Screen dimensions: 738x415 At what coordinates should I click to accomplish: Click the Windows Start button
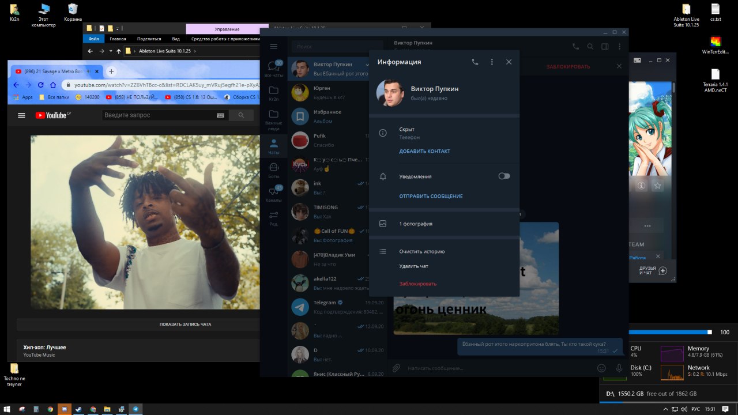7,409
